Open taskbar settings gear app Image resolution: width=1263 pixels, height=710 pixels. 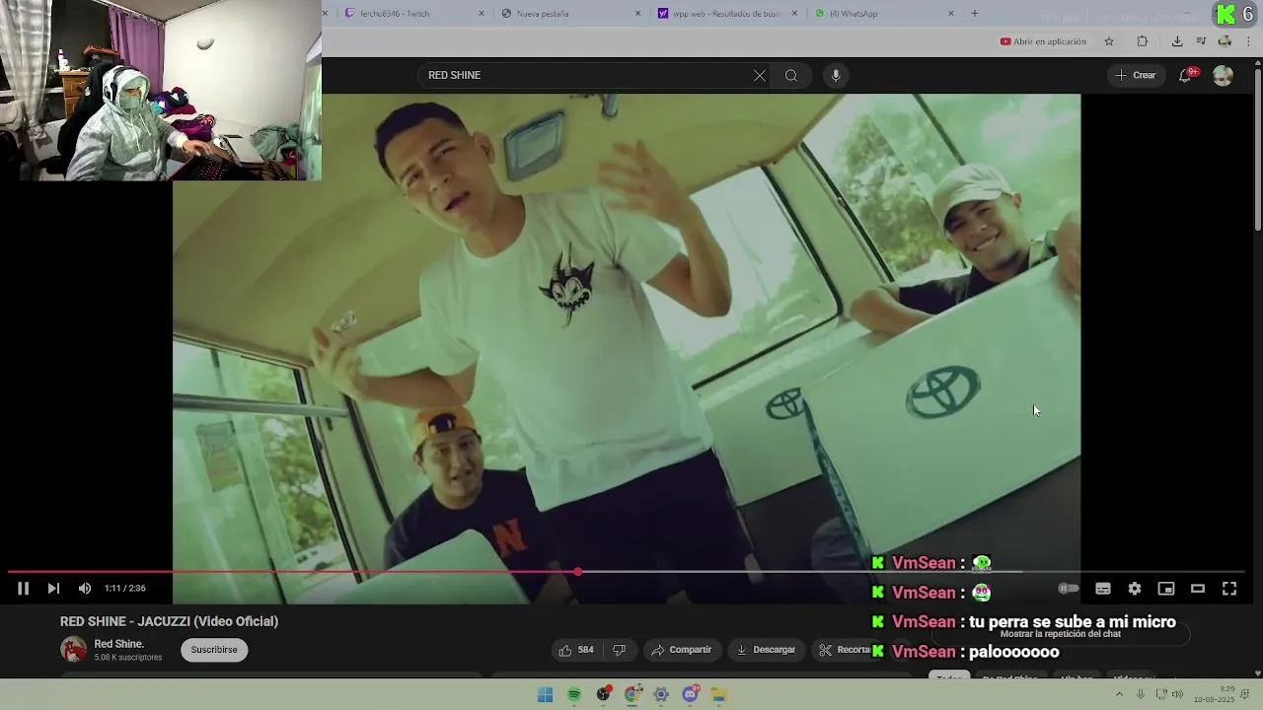click(x=661, y=695)
